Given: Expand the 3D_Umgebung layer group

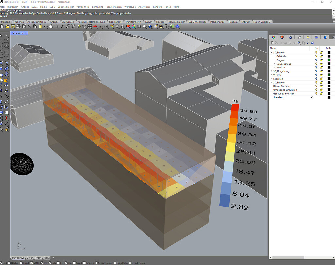Looking at the screenshot, I should pos(271,71).
